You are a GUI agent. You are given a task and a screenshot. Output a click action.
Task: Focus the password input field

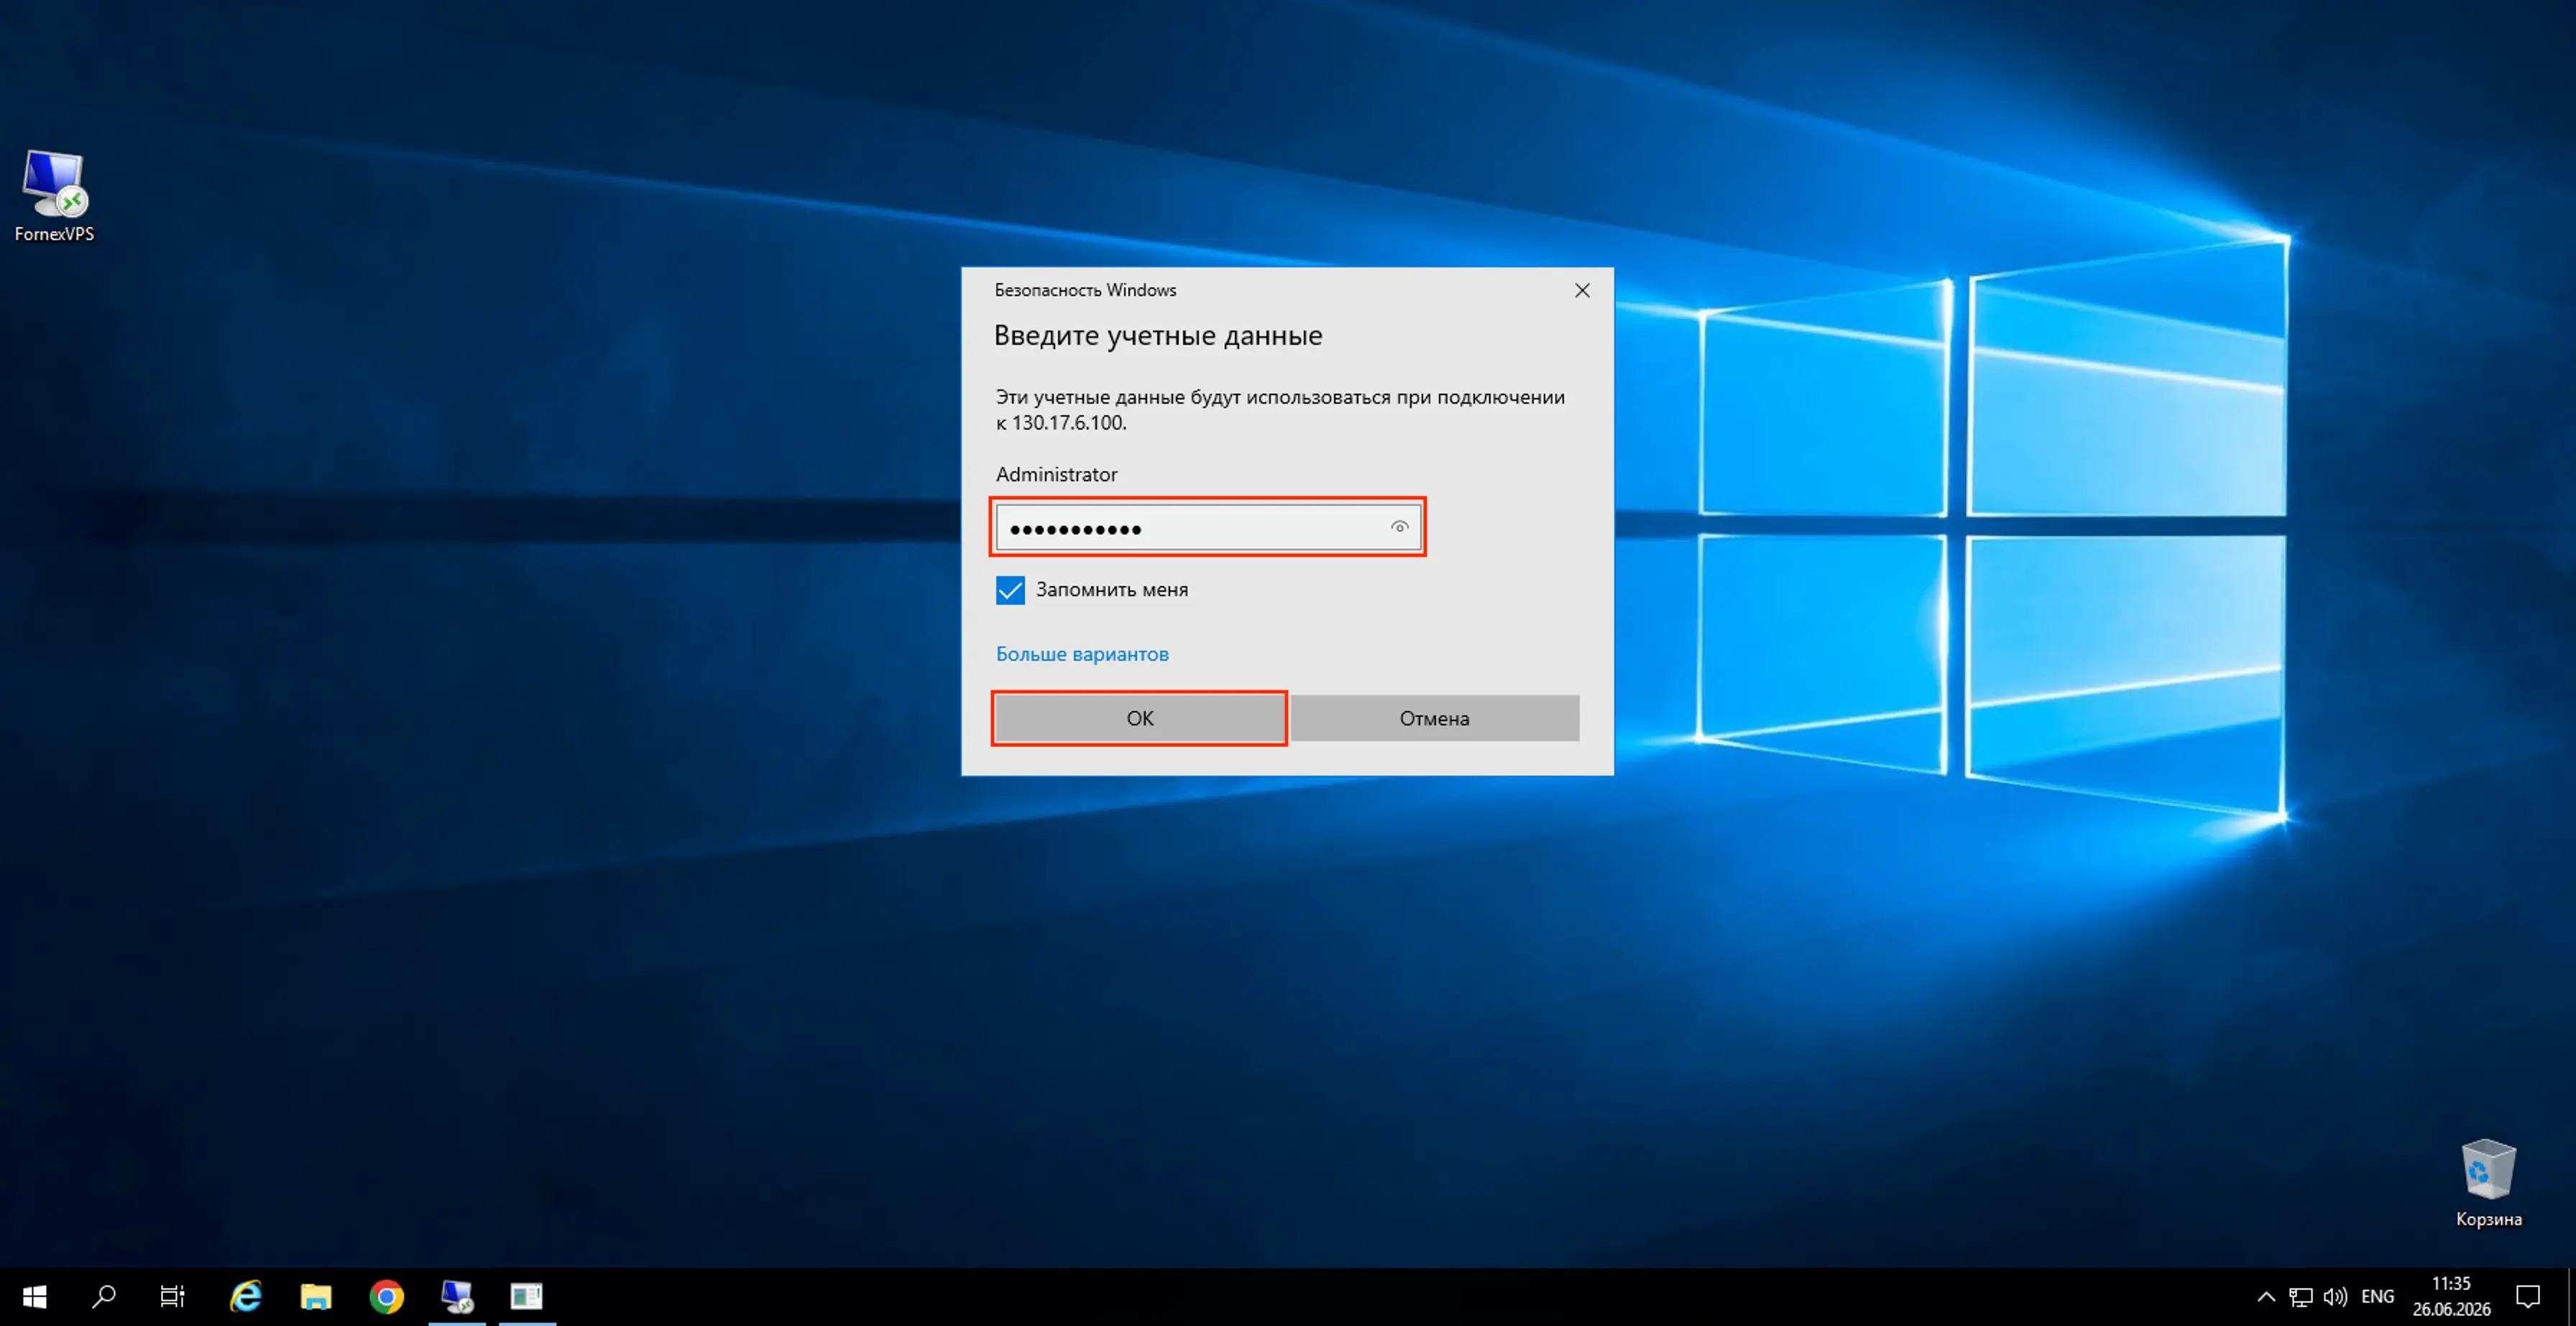1208,528
